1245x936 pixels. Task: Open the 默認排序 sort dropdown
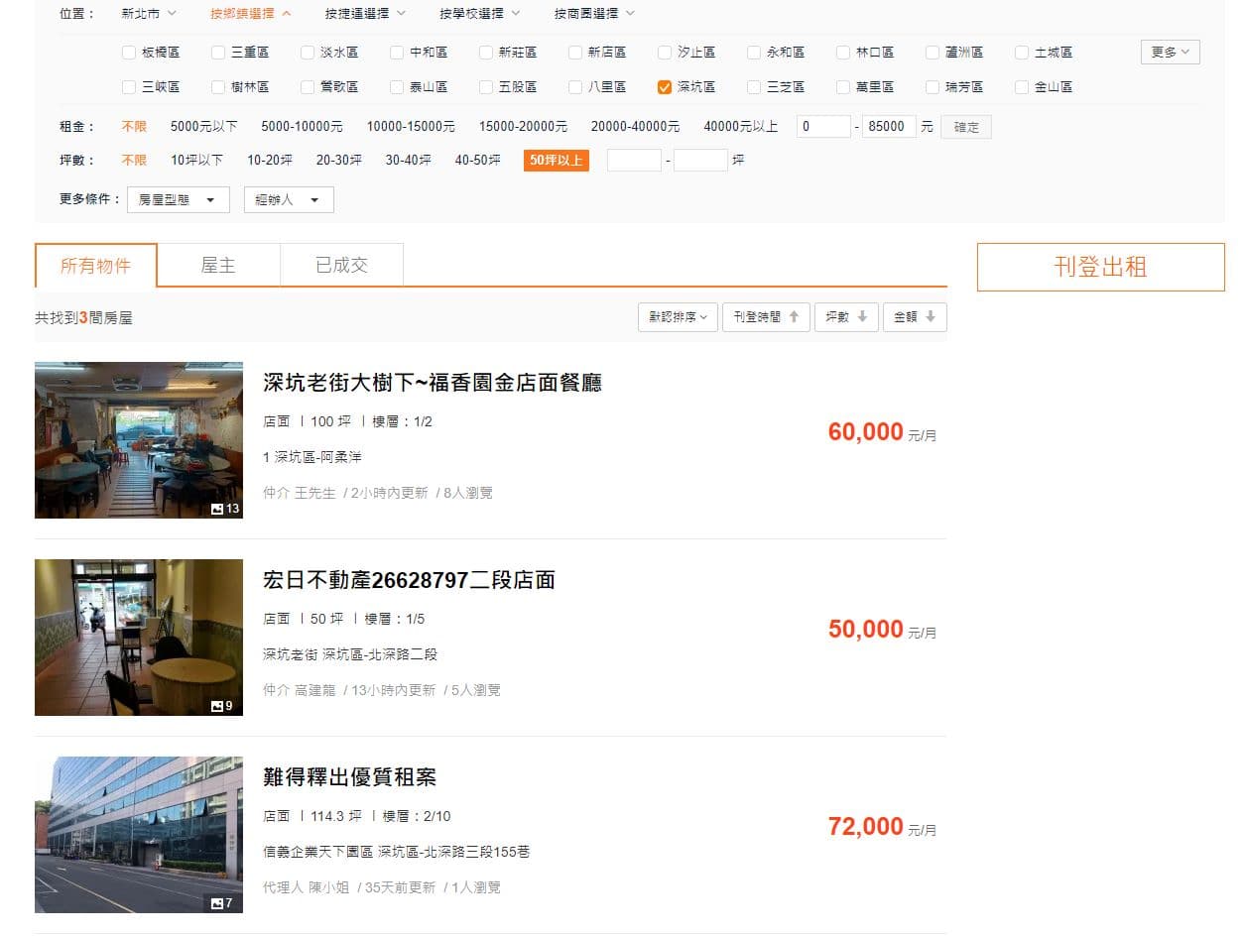[x=678, y=317]
